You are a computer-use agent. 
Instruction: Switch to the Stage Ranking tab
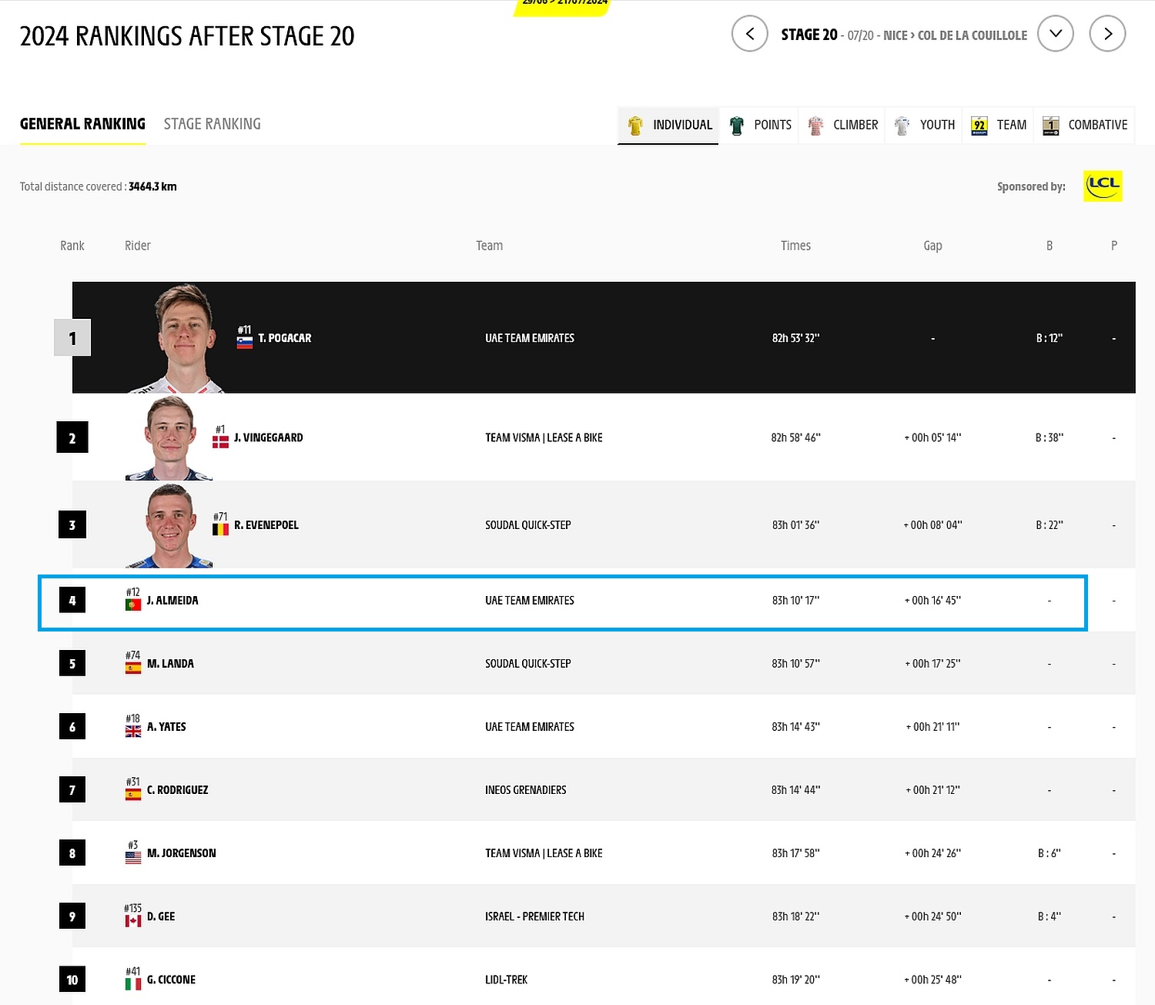[212, 124]
